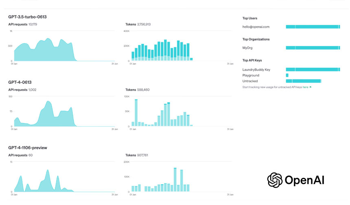Click the MyOrg organization usage bar

click(313, 48)
